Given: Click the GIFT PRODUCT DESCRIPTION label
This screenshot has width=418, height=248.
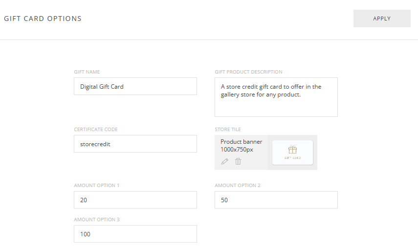Looking at the screenshot, I should 248,72.
